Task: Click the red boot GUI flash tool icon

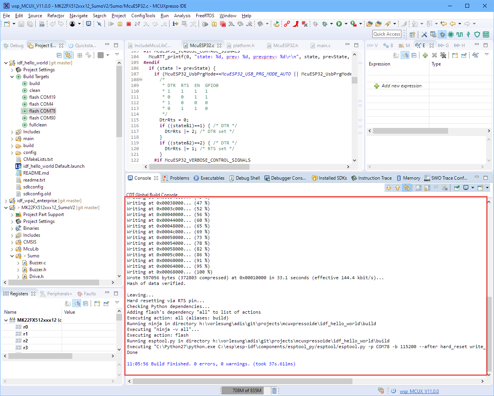Action: (x=296, y=24)
